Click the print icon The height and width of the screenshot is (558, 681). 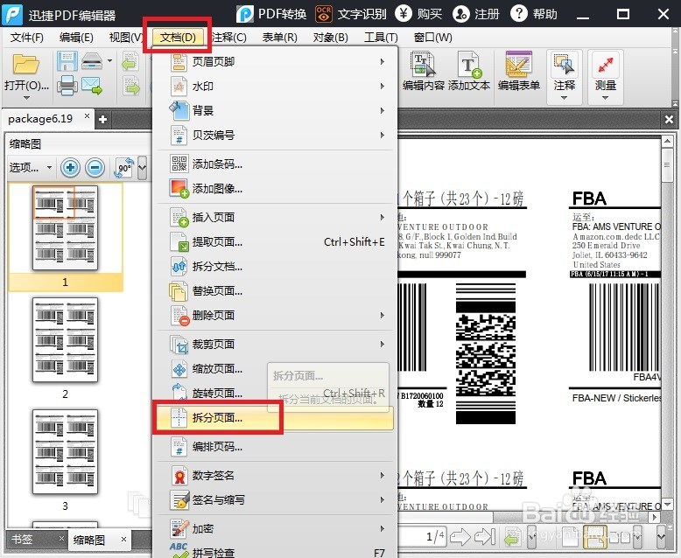[x=67, y=85]
